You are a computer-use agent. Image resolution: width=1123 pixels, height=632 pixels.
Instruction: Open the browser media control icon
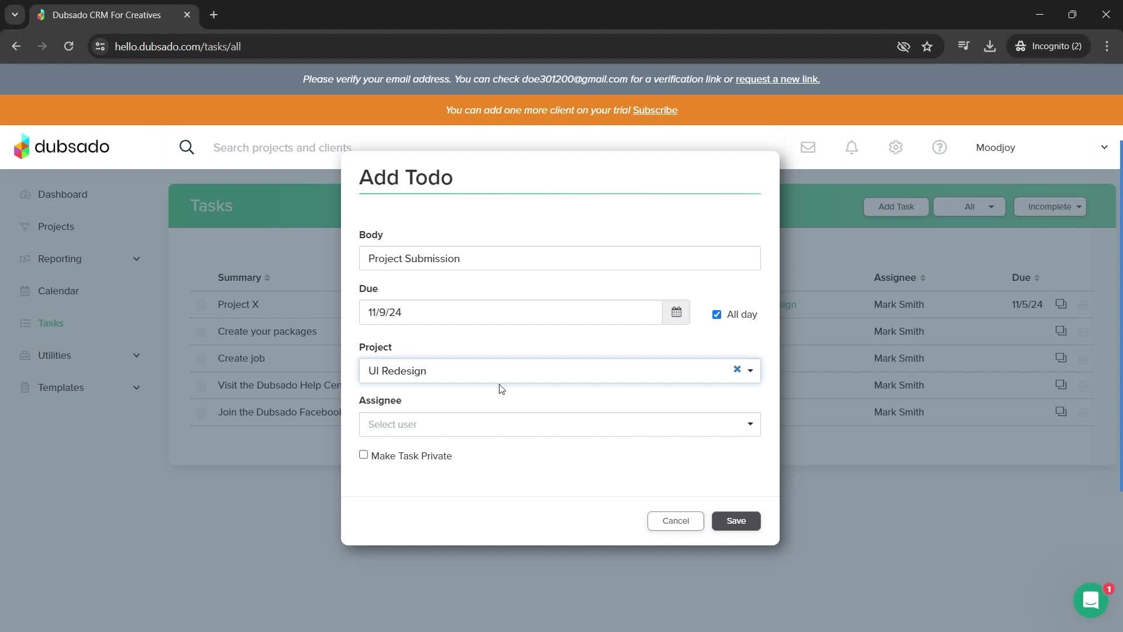point(963,46)
